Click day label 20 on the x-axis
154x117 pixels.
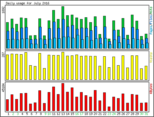click(x=95, y=114)
